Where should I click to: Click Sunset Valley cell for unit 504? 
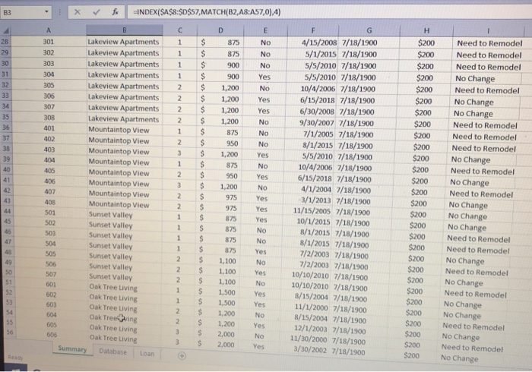click(111, 246)
